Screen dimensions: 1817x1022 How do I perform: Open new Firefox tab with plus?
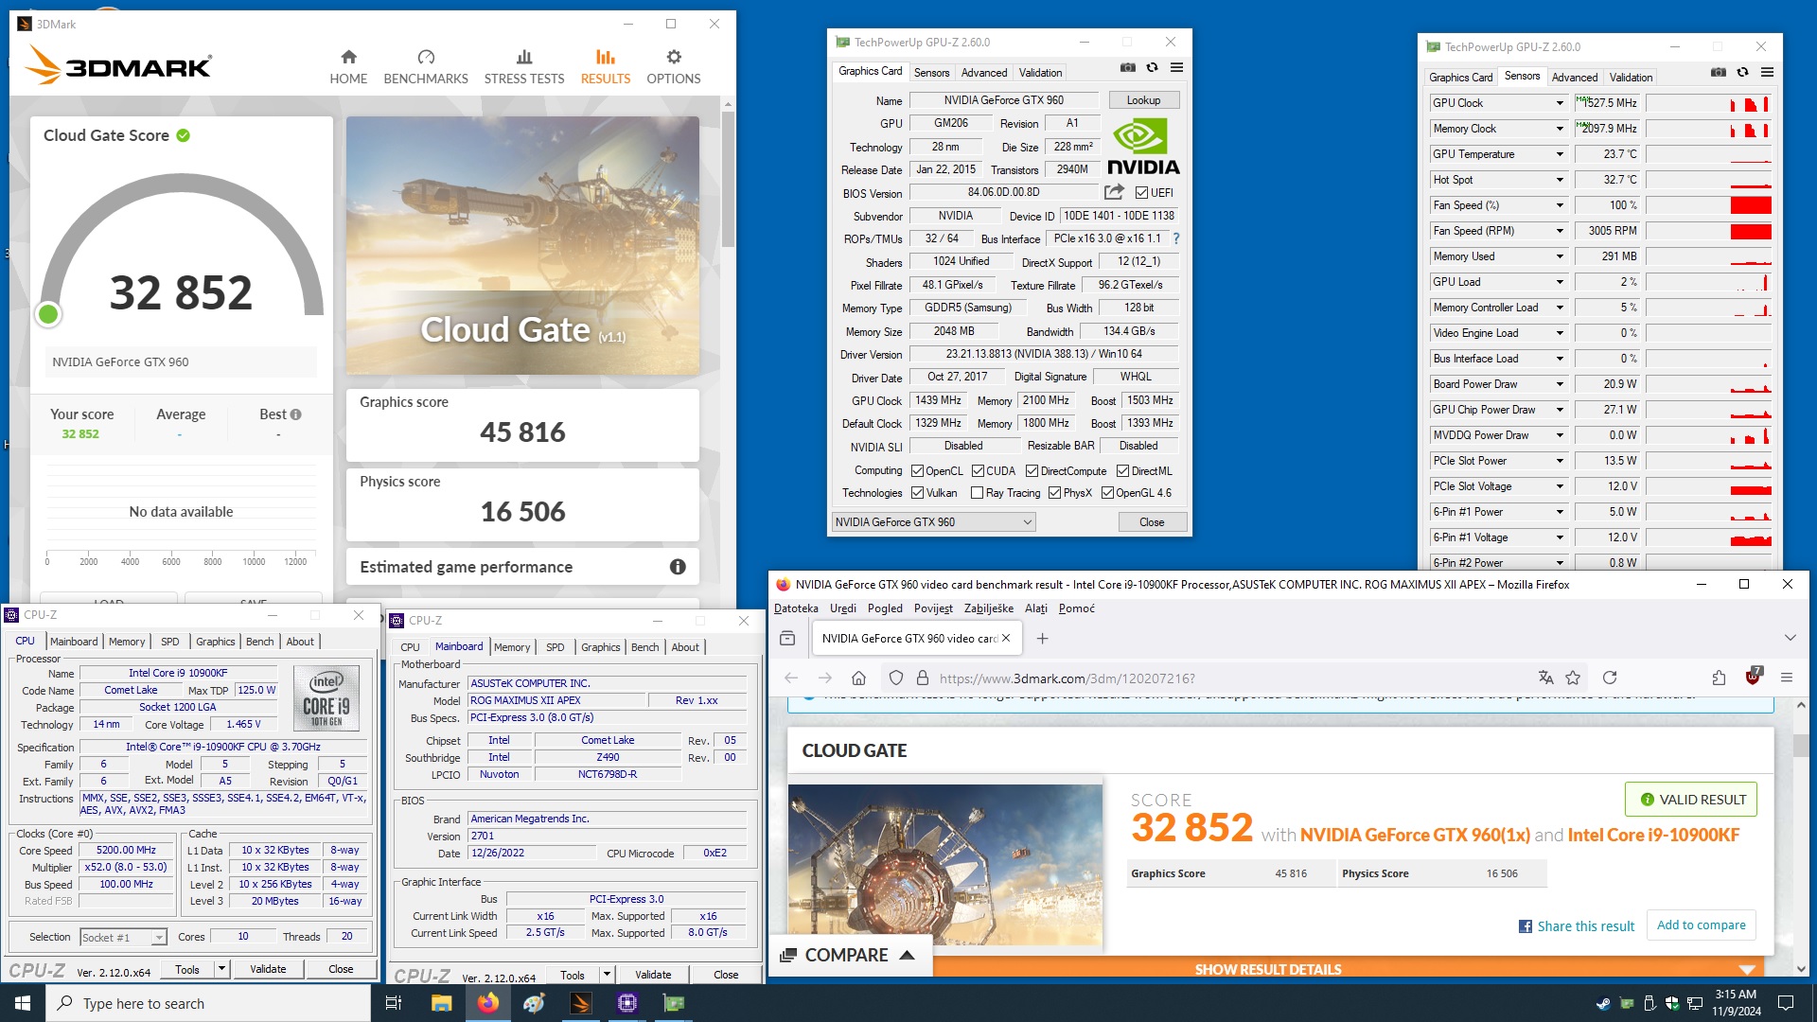(x=1042, y=639)
